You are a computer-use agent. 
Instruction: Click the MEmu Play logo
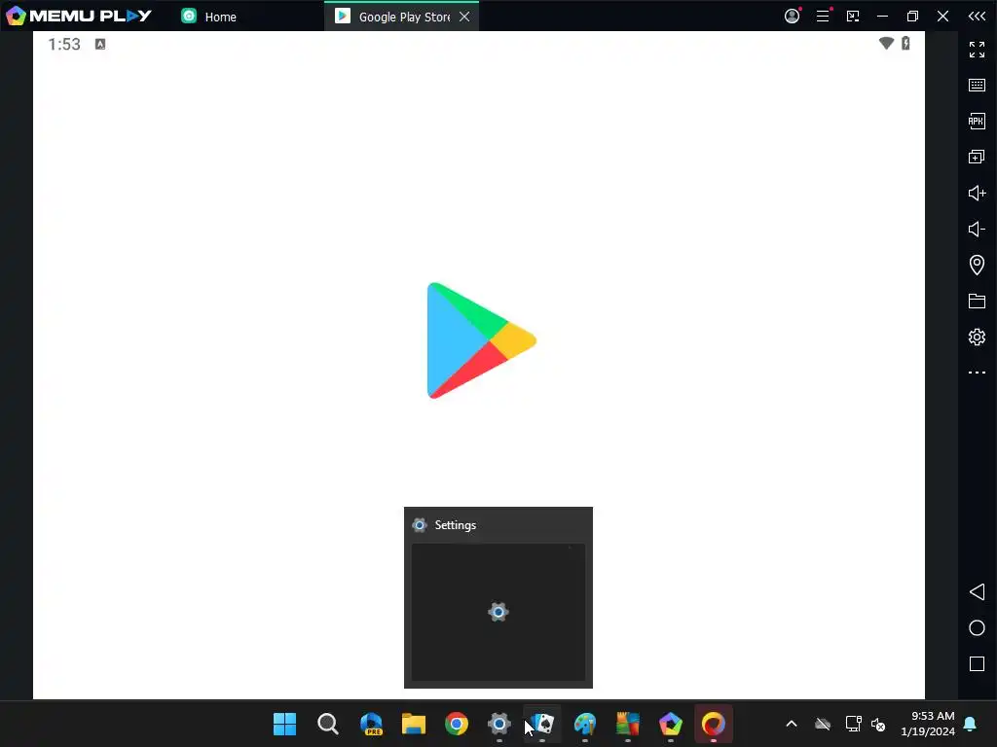79,16
